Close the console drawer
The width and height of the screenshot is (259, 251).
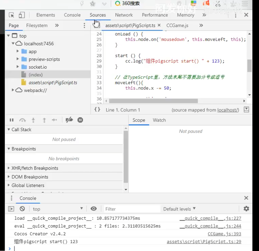(246, 198)
